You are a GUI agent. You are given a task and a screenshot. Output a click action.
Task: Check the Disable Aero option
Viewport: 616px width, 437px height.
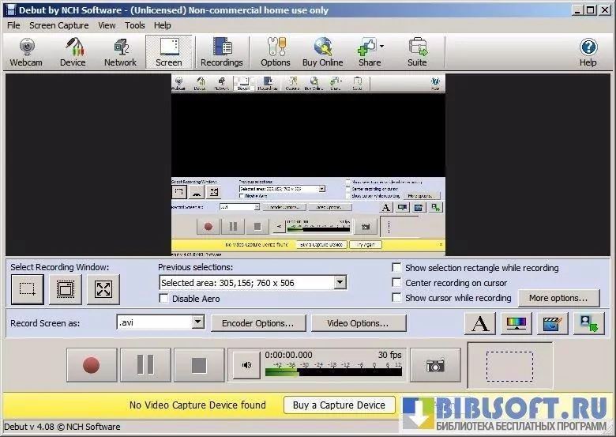164,299
